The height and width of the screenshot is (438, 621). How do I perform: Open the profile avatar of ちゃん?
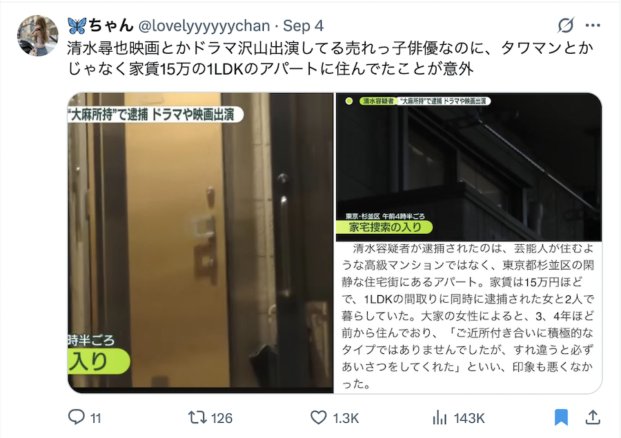[x=38, y=36]
